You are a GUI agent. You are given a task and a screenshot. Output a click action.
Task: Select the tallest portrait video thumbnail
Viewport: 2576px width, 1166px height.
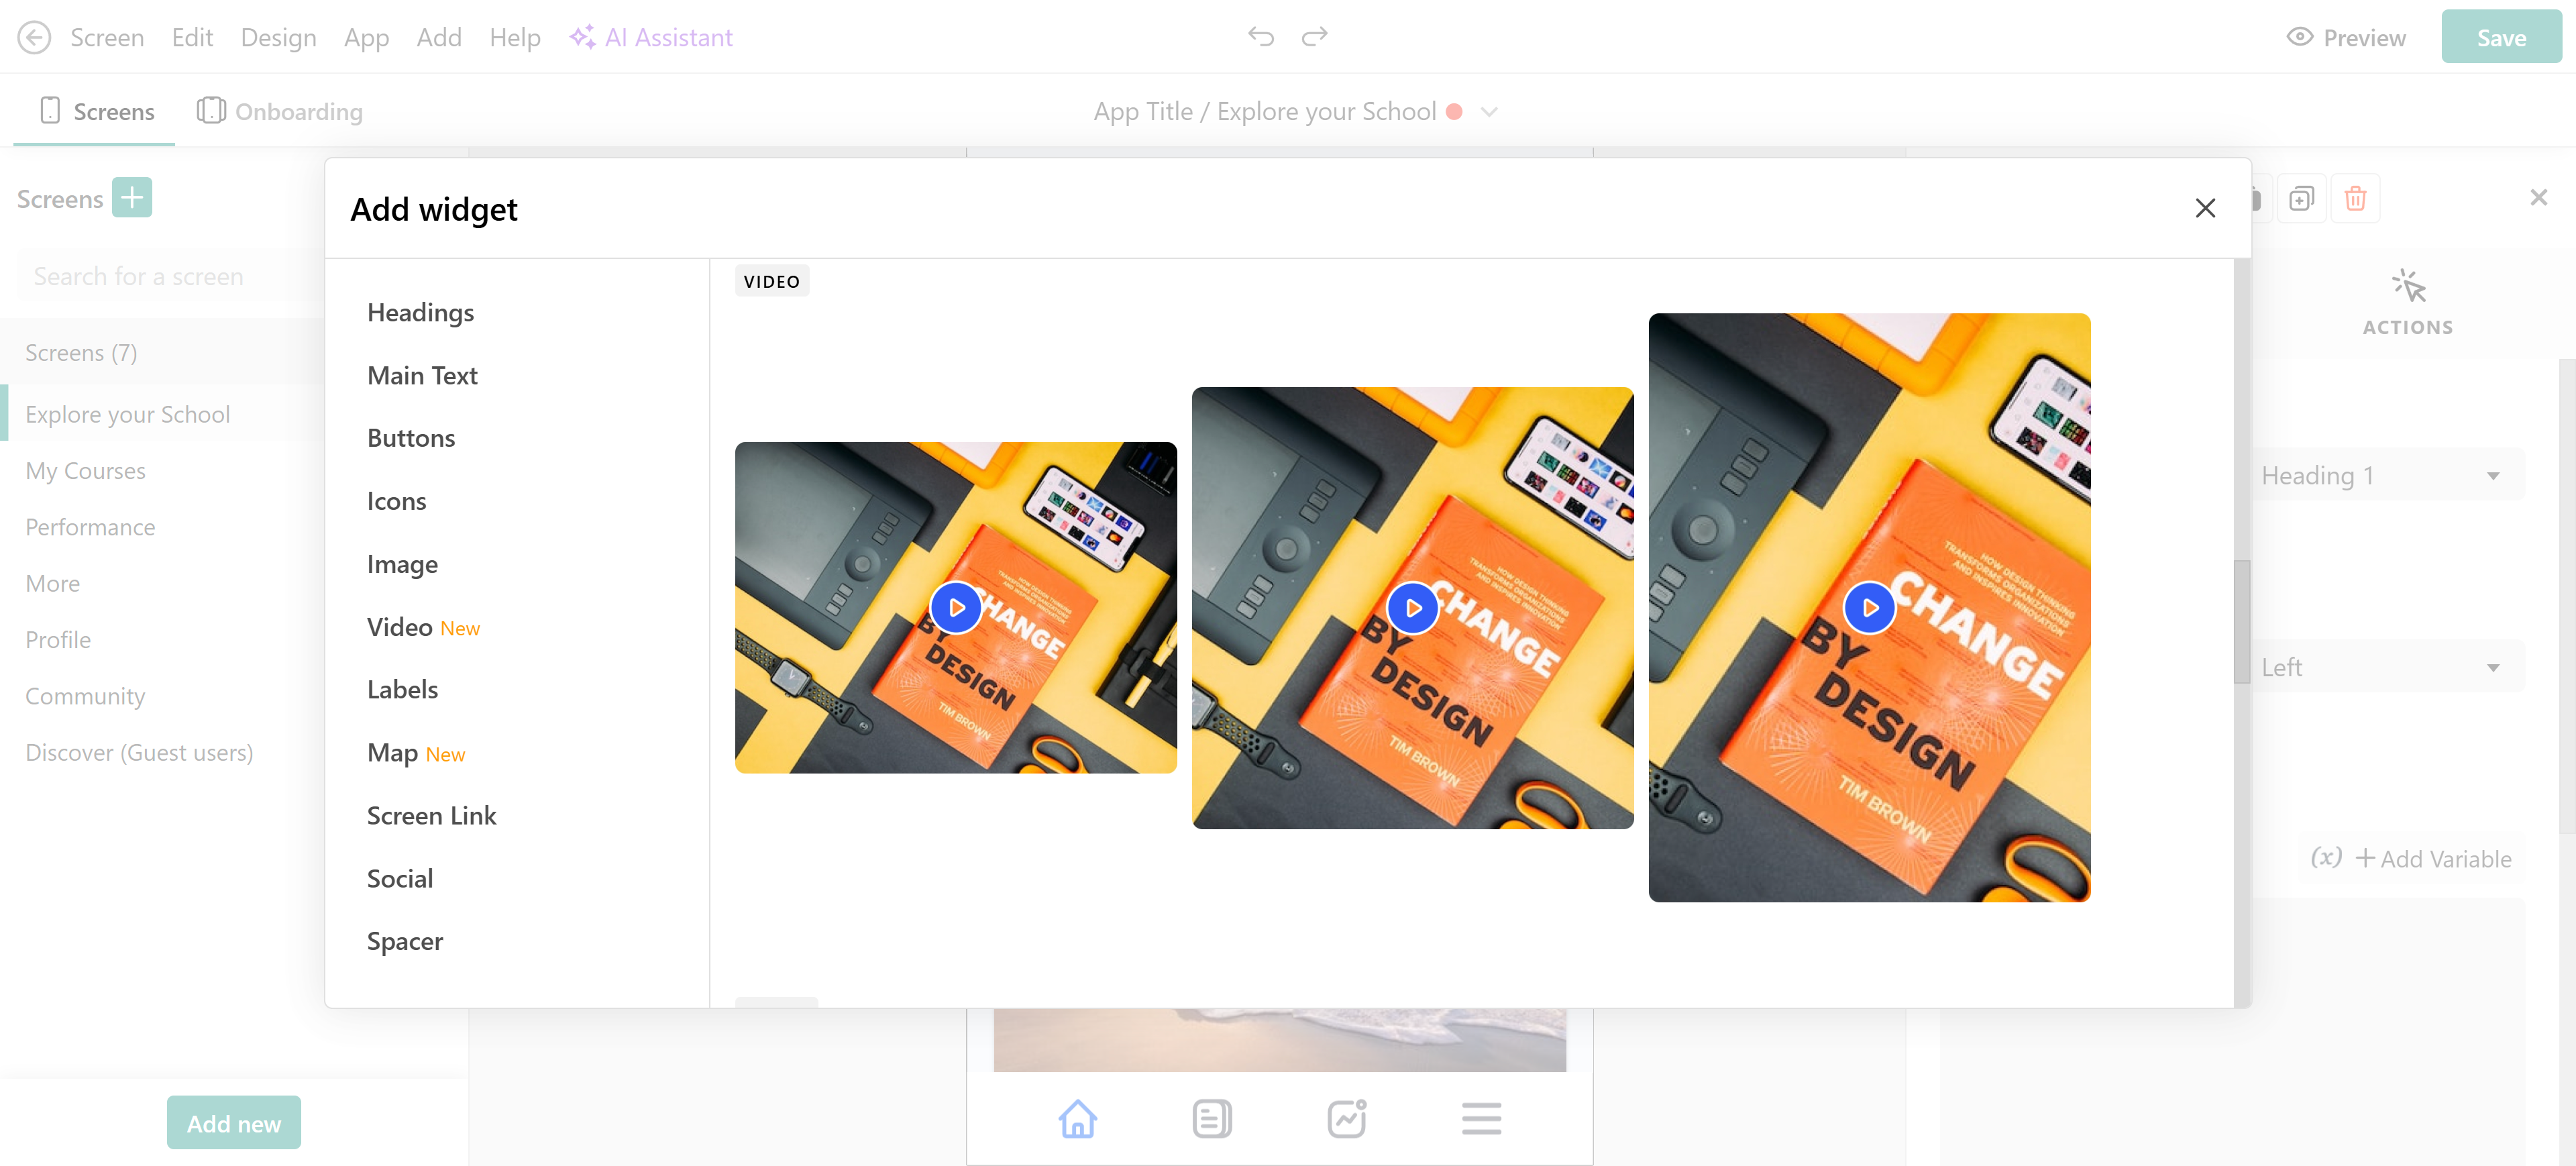[1868, 607]
